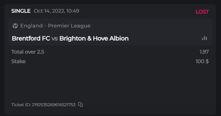Click the 100 $ stake amount

coord(202,61)
